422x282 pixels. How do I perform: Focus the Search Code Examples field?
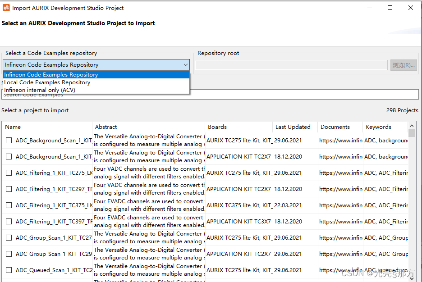tap(211, 95)
